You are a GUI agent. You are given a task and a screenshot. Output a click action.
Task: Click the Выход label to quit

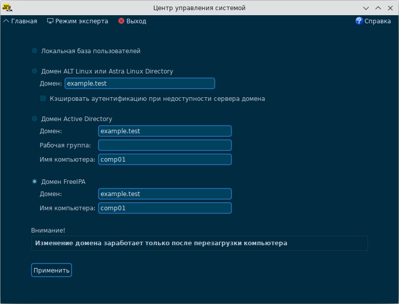tap(136, 21)
